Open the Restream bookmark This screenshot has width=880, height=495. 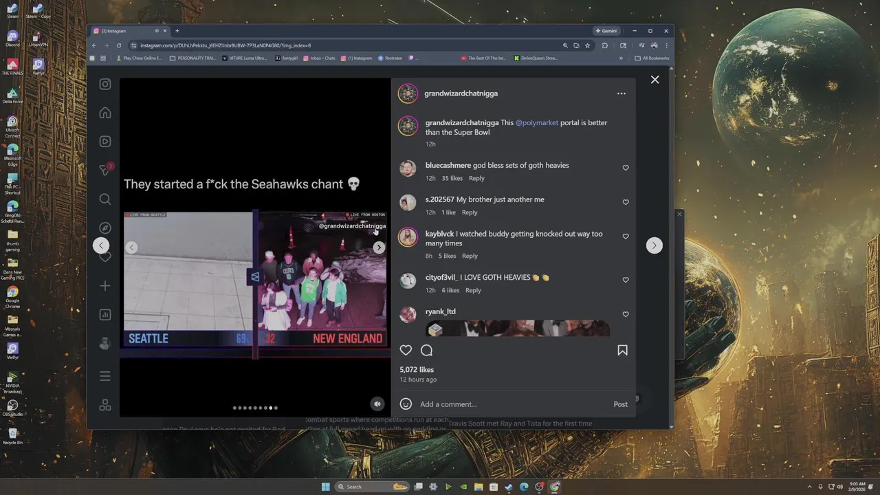click(390, 58)
